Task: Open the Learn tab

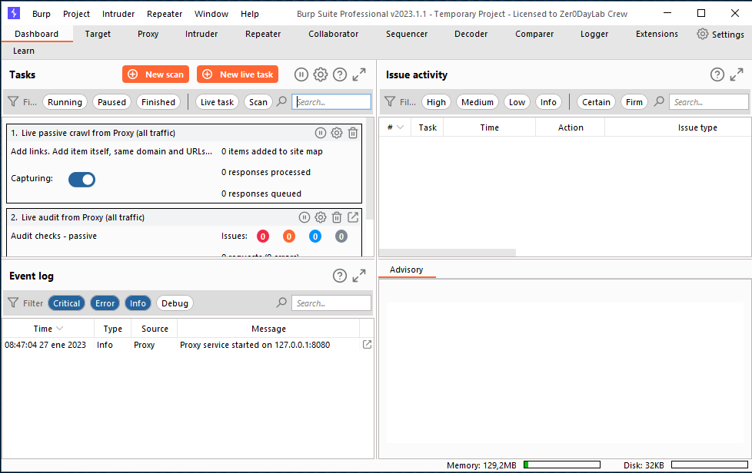Action: 24,51
